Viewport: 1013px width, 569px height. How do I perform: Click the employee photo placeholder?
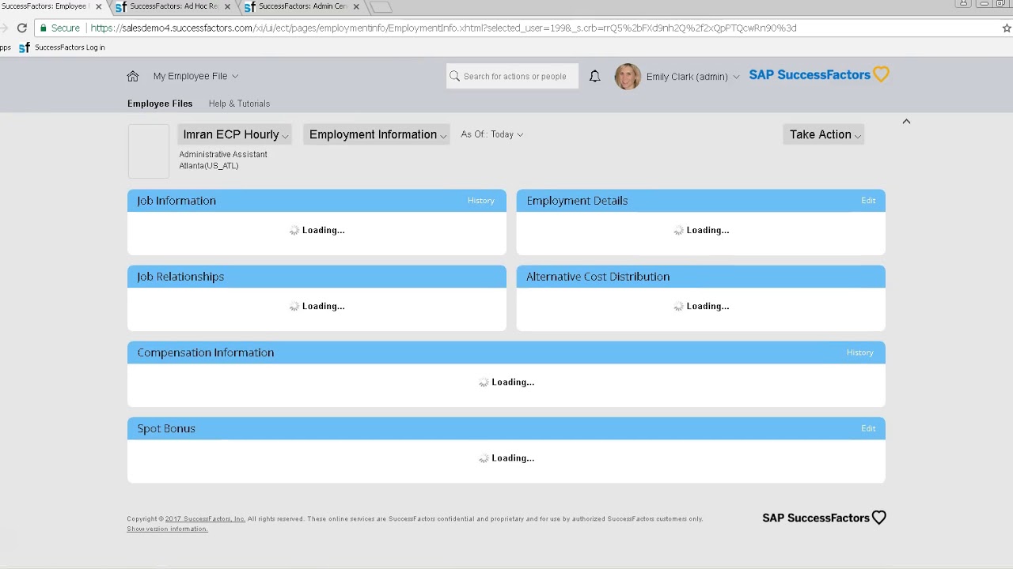[x=149, y=150]
